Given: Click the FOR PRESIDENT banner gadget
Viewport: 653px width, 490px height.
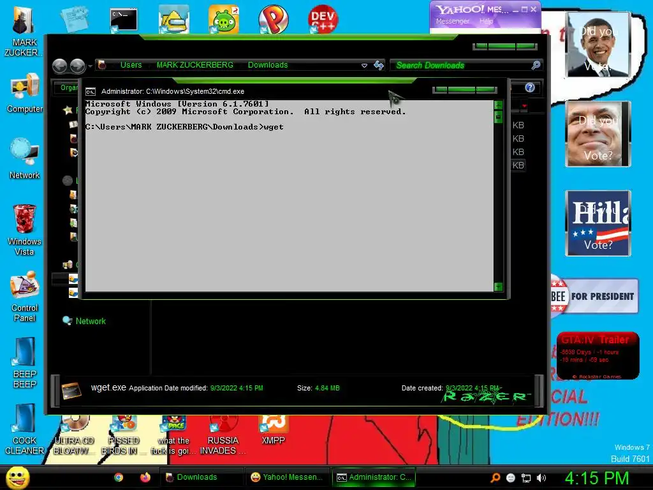Looking at the screenshot, I should [x=595, y=296].
